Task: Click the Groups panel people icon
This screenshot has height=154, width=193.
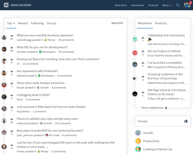Action: (186, 121)
